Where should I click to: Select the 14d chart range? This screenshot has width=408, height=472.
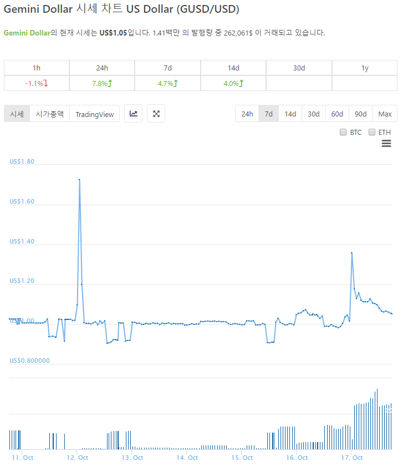[x=290, y=114]
